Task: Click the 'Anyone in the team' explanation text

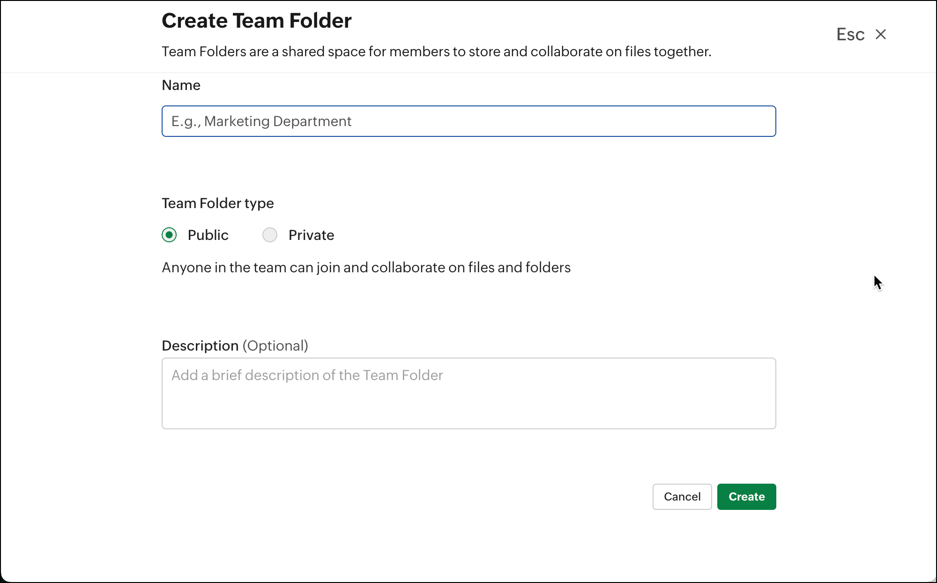Action: tap(366, 268)
